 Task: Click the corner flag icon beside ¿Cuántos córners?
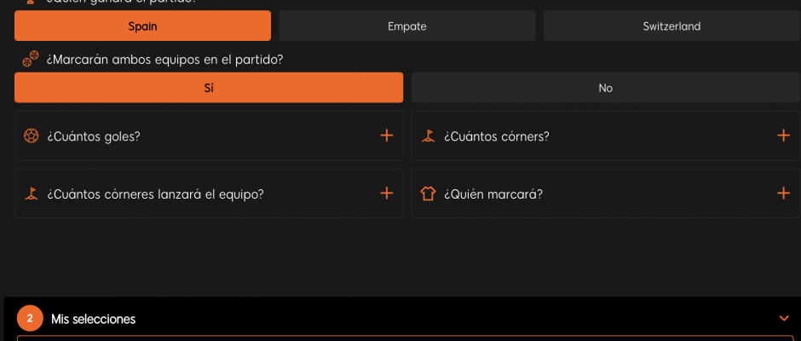(x=428, y=136)
